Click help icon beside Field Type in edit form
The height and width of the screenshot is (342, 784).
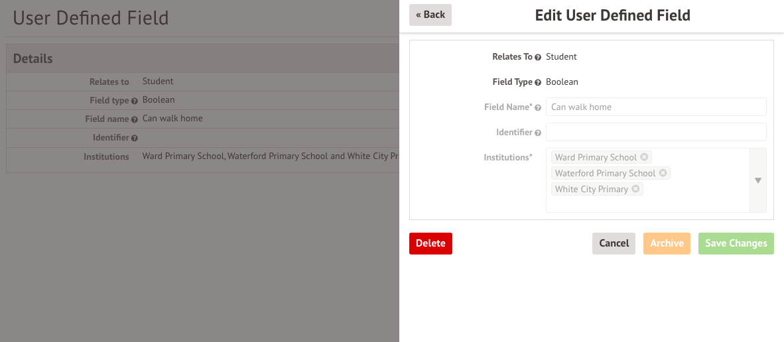(539, 82)
